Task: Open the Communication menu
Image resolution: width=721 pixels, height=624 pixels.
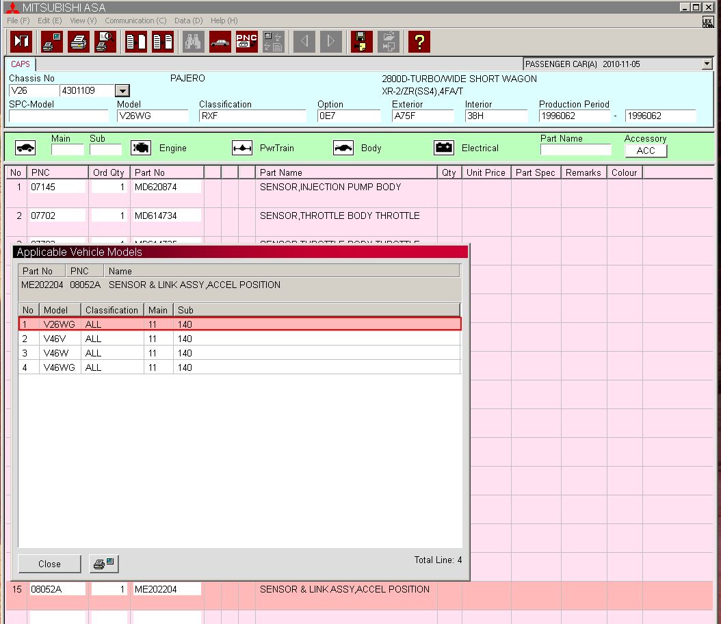Action: tap(135, 21)
